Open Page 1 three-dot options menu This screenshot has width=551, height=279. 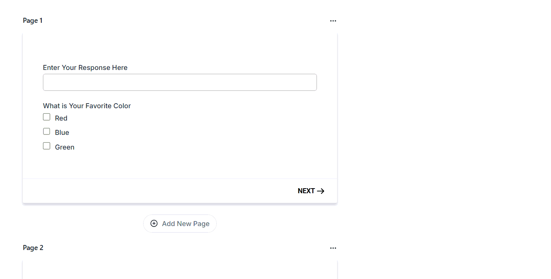[x=333, y=21]
